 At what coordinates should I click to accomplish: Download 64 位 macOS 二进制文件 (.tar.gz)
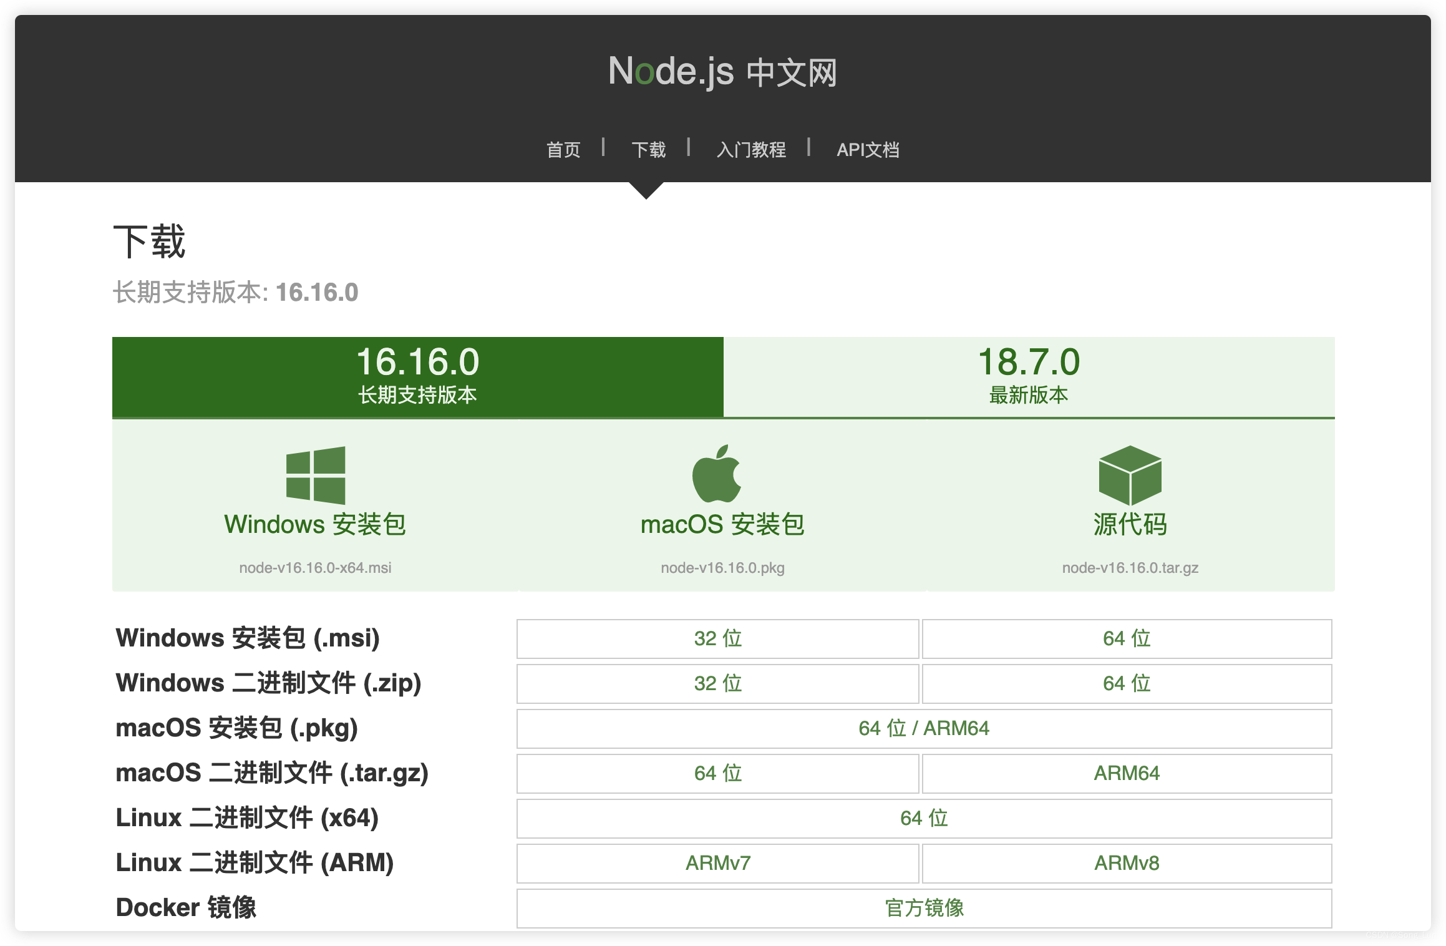pos(718,773)
